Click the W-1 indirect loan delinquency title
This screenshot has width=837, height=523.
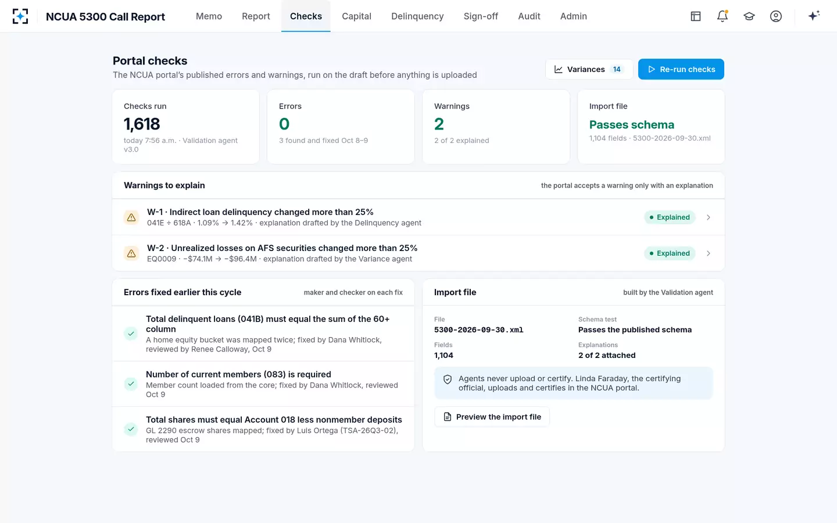pos(260,212)
